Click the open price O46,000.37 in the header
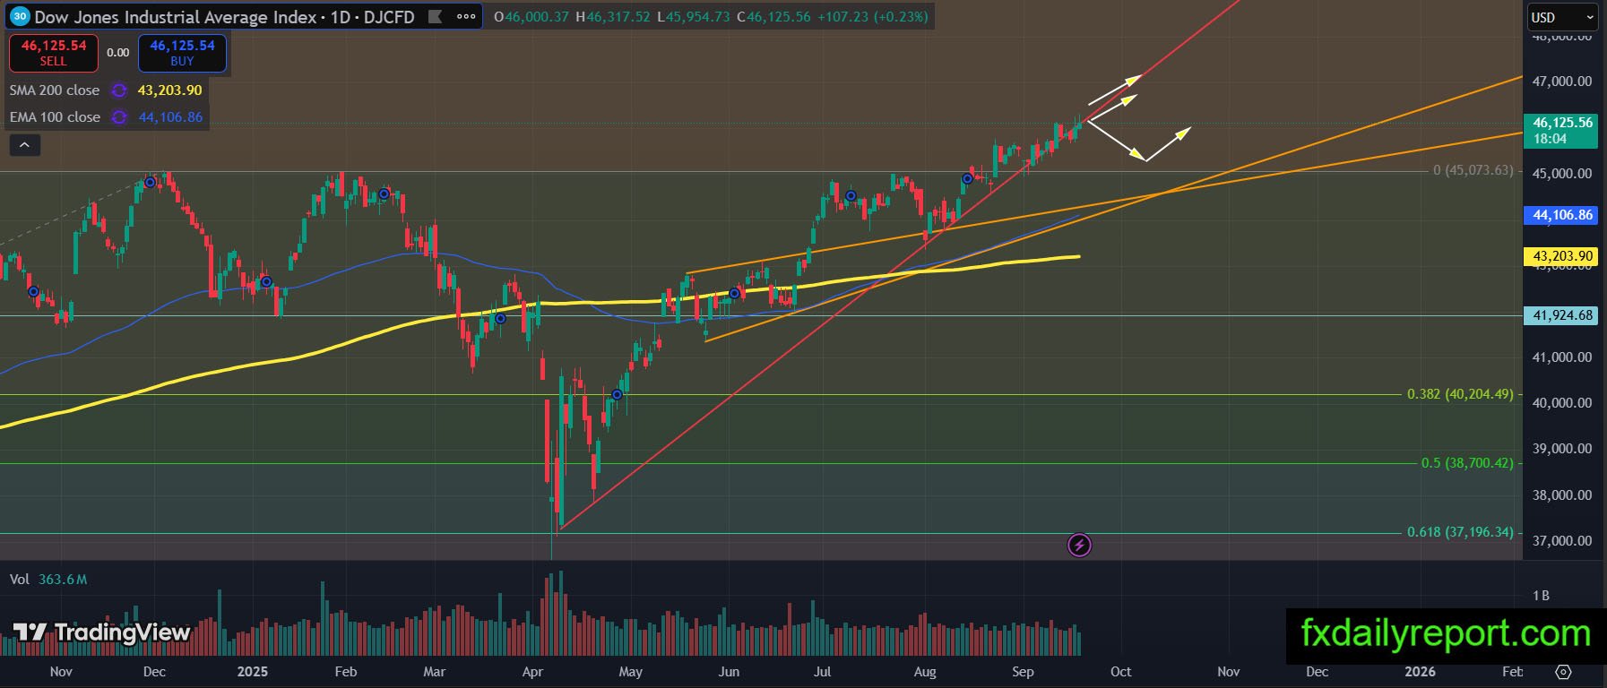1607x688 pixels. pyautogui.click(x=531, y=17)
